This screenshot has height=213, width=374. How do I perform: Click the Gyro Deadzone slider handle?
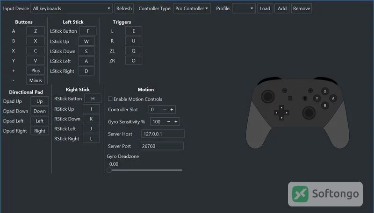coord(109,170)
